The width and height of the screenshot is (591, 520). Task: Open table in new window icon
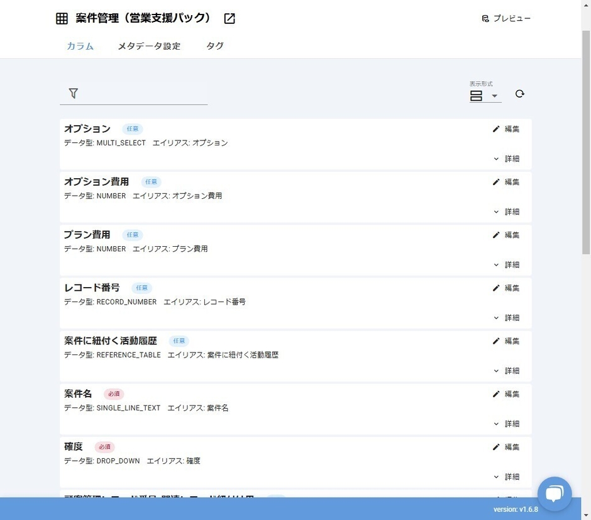tap(229, 18)
